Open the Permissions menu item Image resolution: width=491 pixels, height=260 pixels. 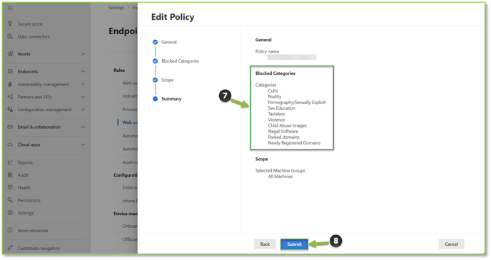tap(29, 200)
